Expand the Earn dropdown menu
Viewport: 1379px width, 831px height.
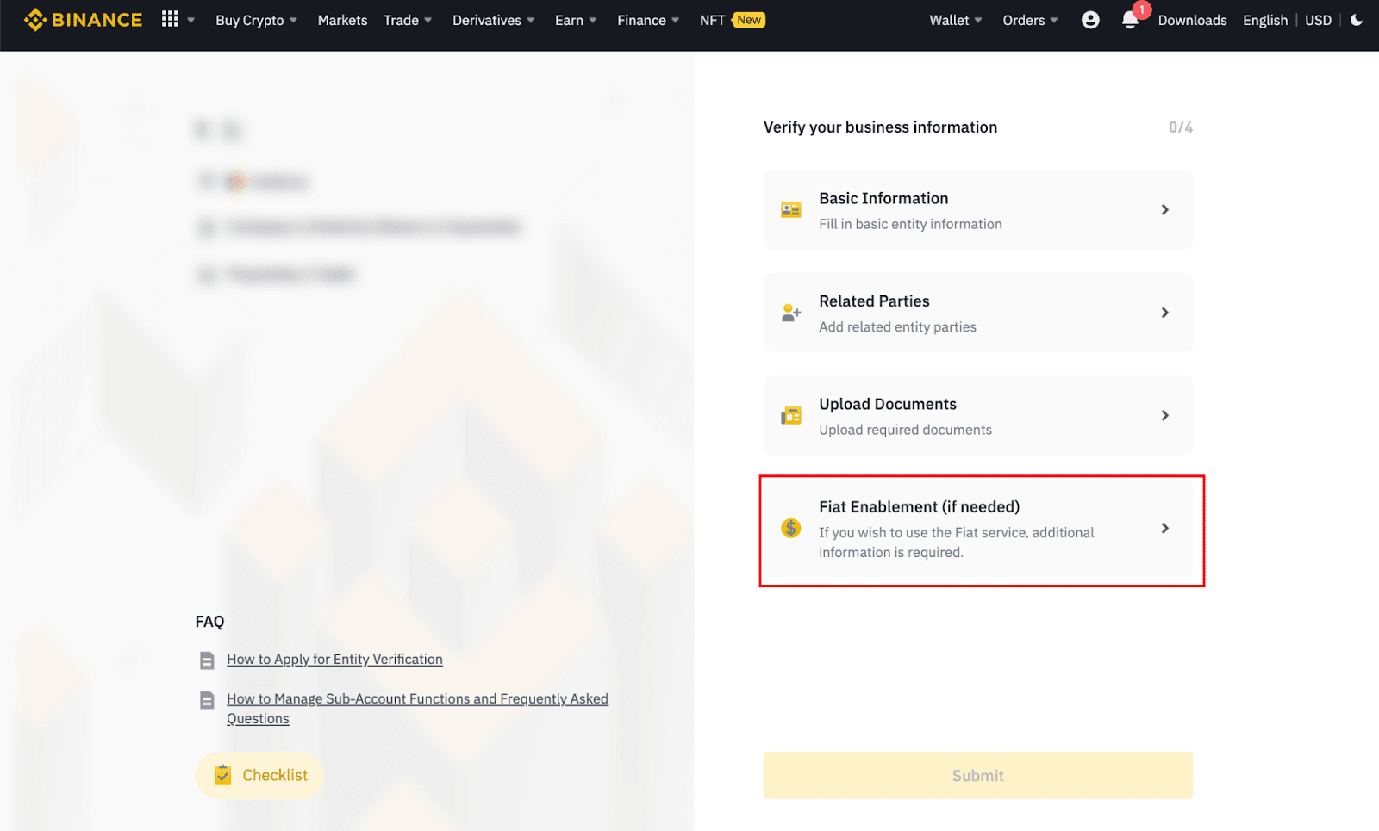[576, 20]
